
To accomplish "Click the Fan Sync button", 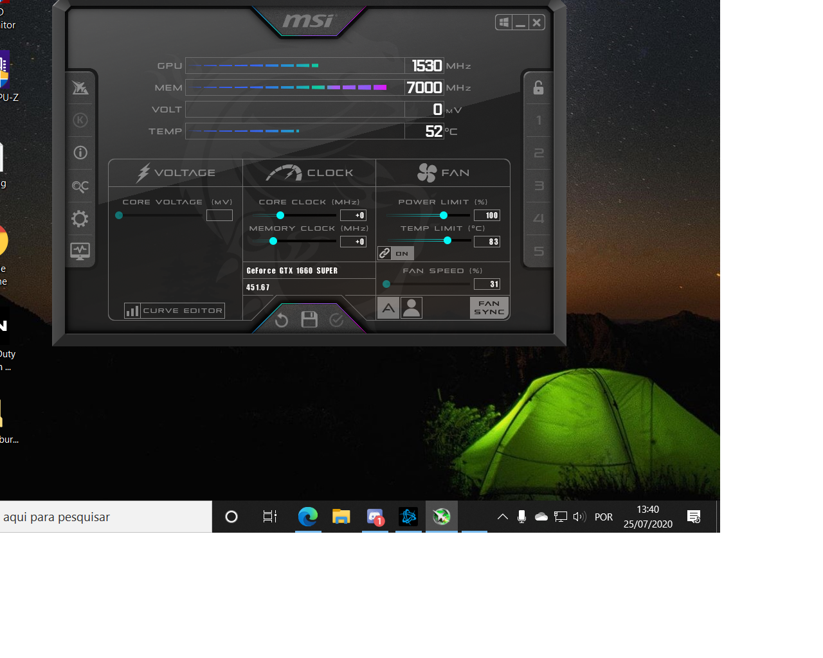I will 489,308.
